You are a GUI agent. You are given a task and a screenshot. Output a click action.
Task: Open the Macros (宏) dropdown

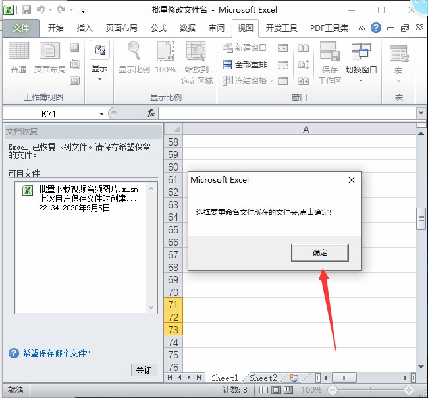coord(398,64)
